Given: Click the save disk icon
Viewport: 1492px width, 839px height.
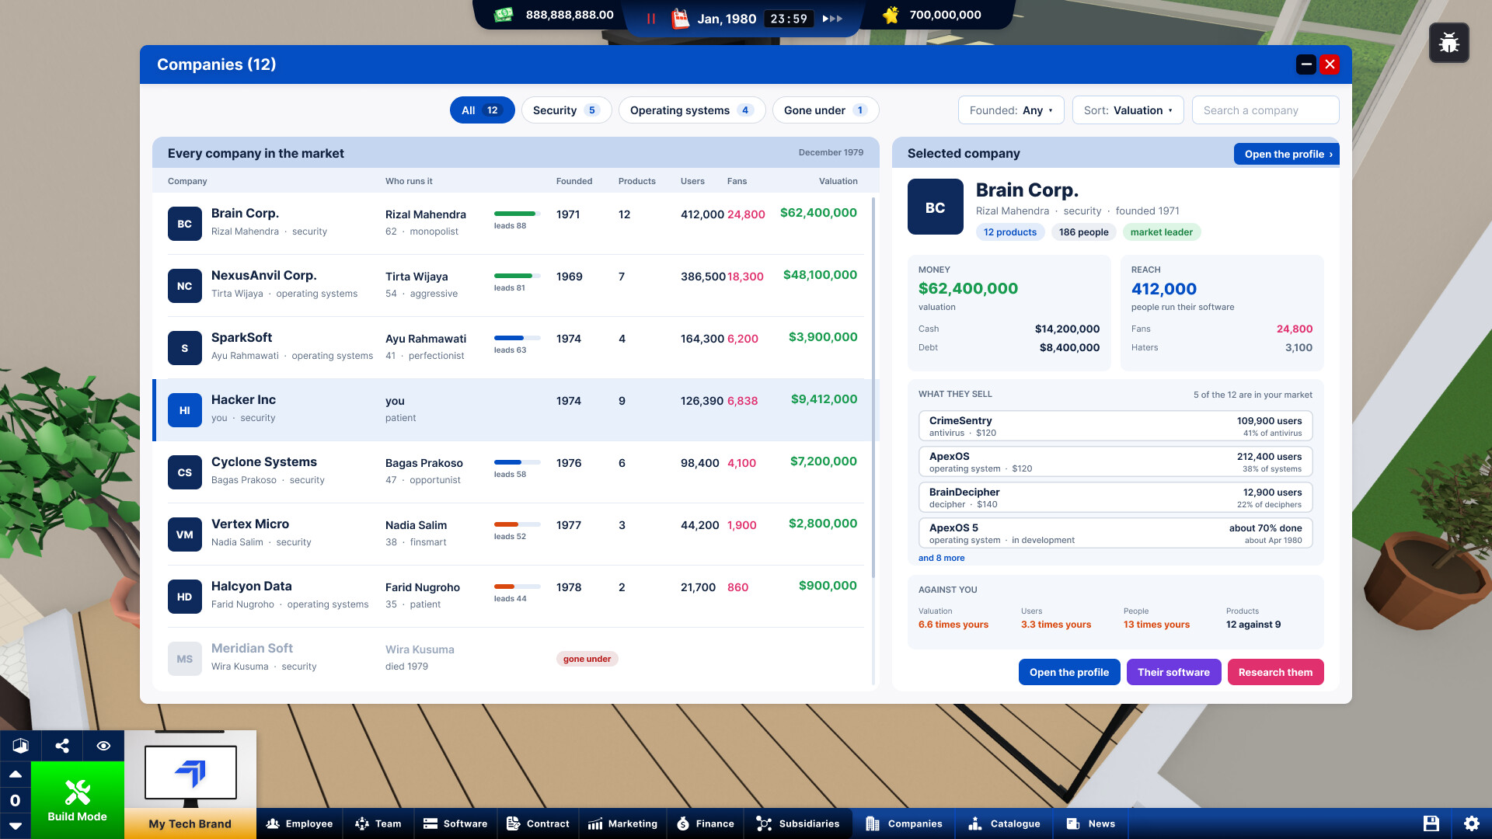Looking at the screenshot, I should (1431, 823).
